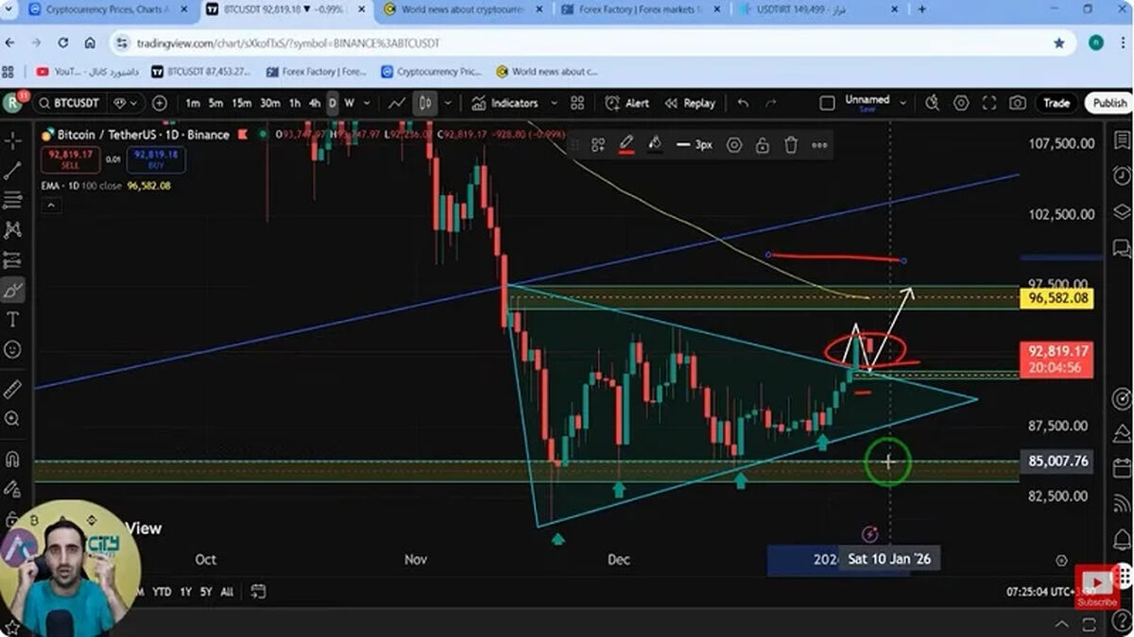
Task: Select the 1m timeframe
Action: pos(193,103)
